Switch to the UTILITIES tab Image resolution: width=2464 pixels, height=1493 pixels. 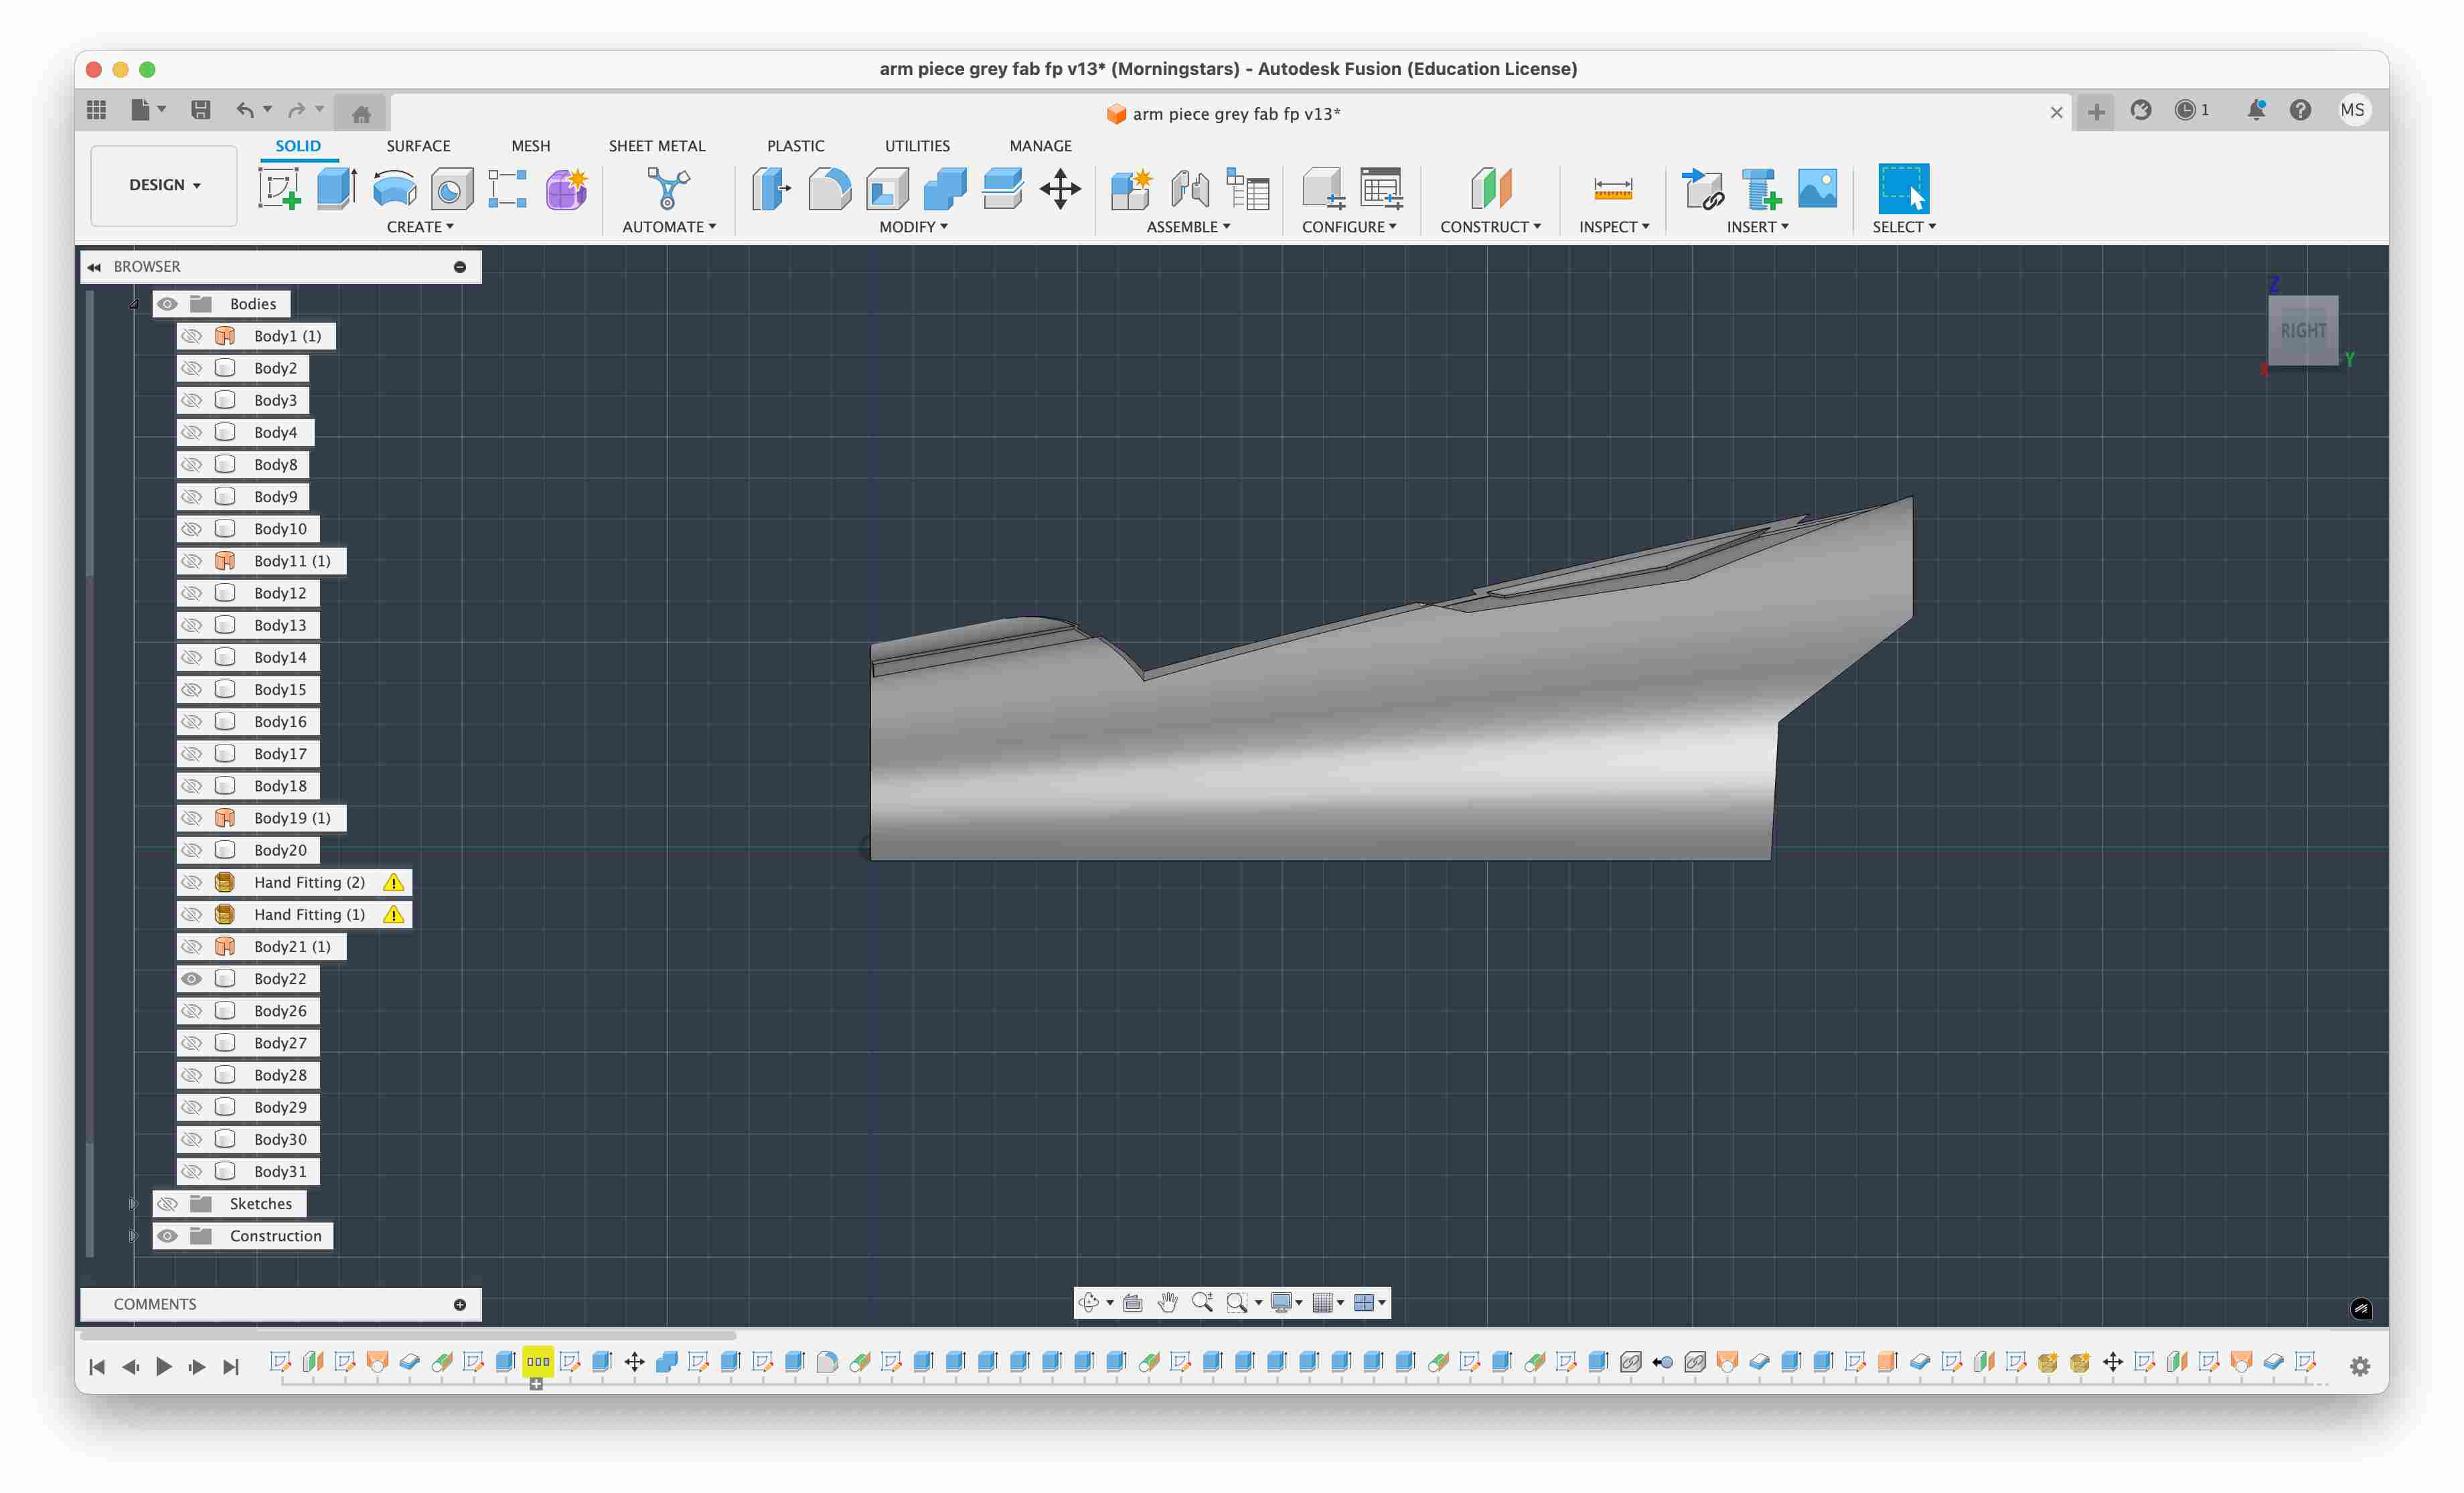917,146
